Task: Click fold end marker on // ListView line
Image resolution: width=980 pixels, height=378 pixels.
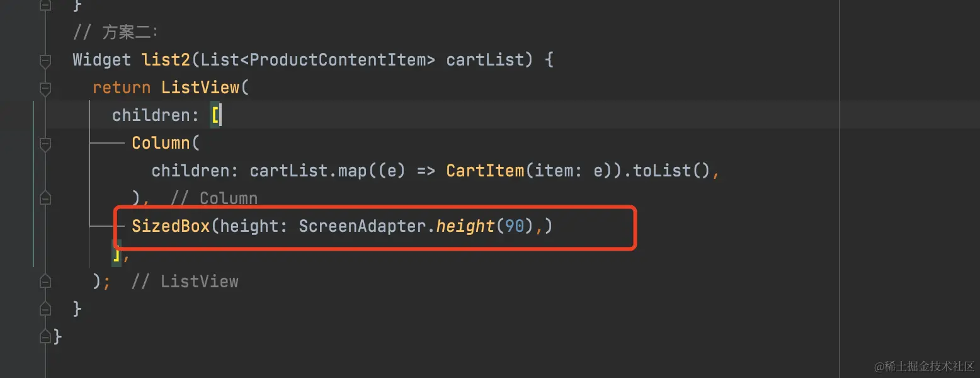Action: [x=45, y=281]
